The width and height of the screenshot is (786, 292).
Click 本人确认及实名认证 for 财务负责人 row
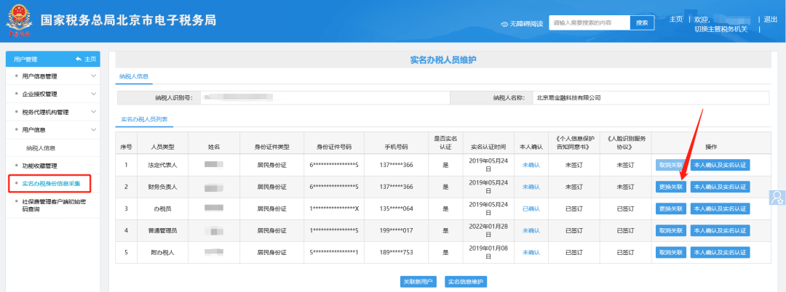720,187
